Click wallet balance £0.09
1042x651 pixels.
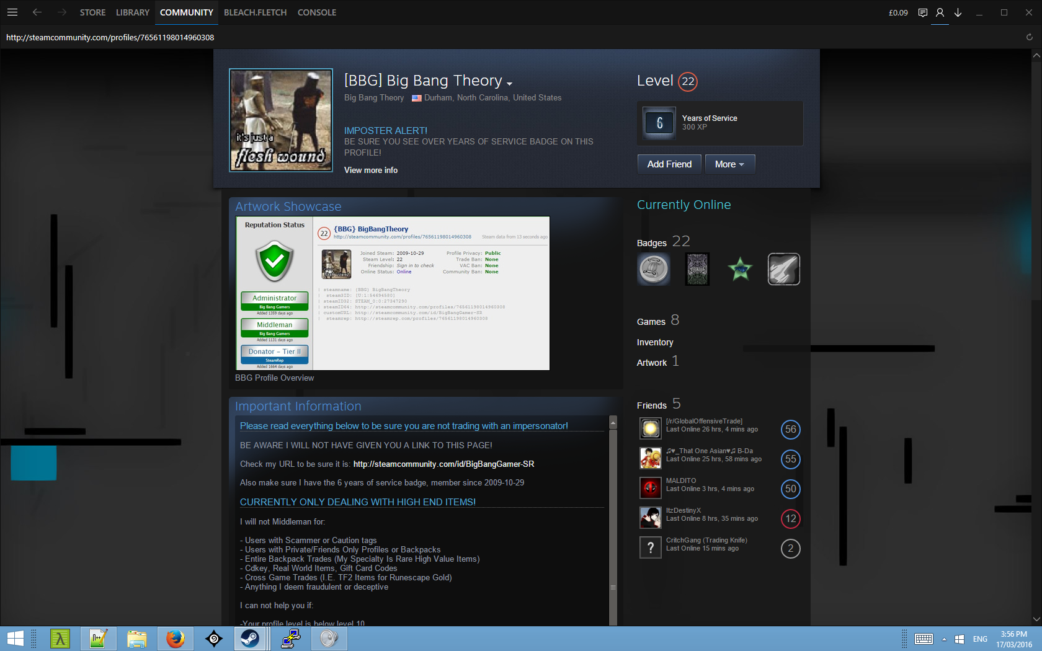[x=898, y=12]
